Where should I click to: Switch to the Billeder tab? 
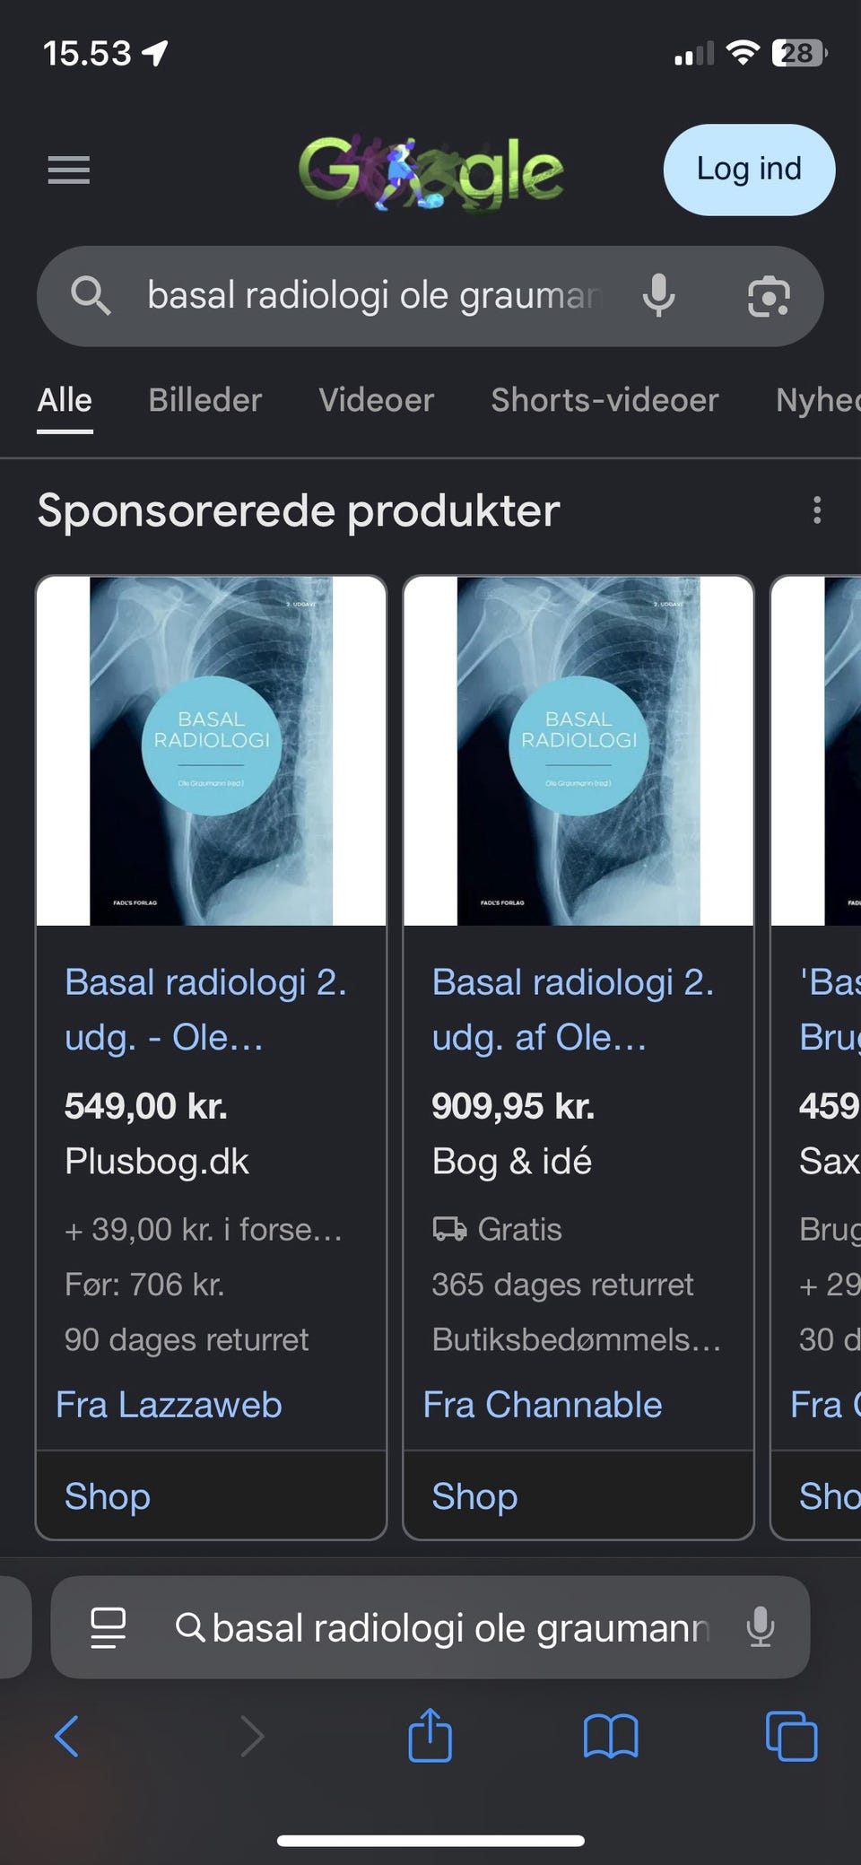tap(204, 400)
